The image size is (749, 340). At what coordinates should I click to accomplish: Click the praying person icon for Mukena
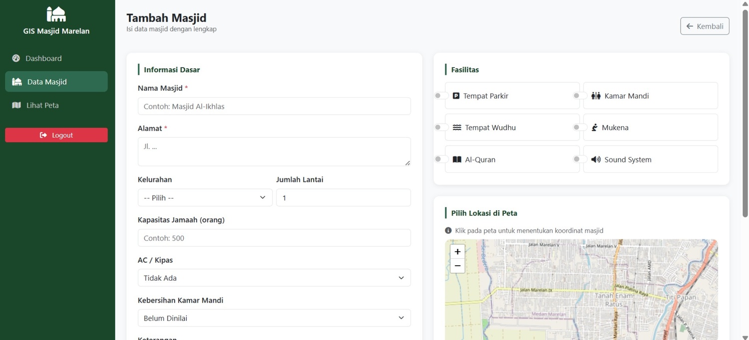[x=594, y=128]
